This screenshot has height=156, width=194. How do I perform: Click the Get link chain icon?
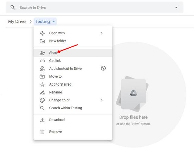[x=42, y=61]
